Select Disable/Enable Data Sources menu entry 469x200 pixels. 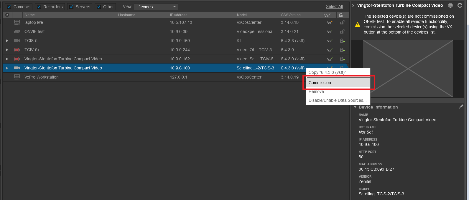pyautogui.click(x=337, y=100)
